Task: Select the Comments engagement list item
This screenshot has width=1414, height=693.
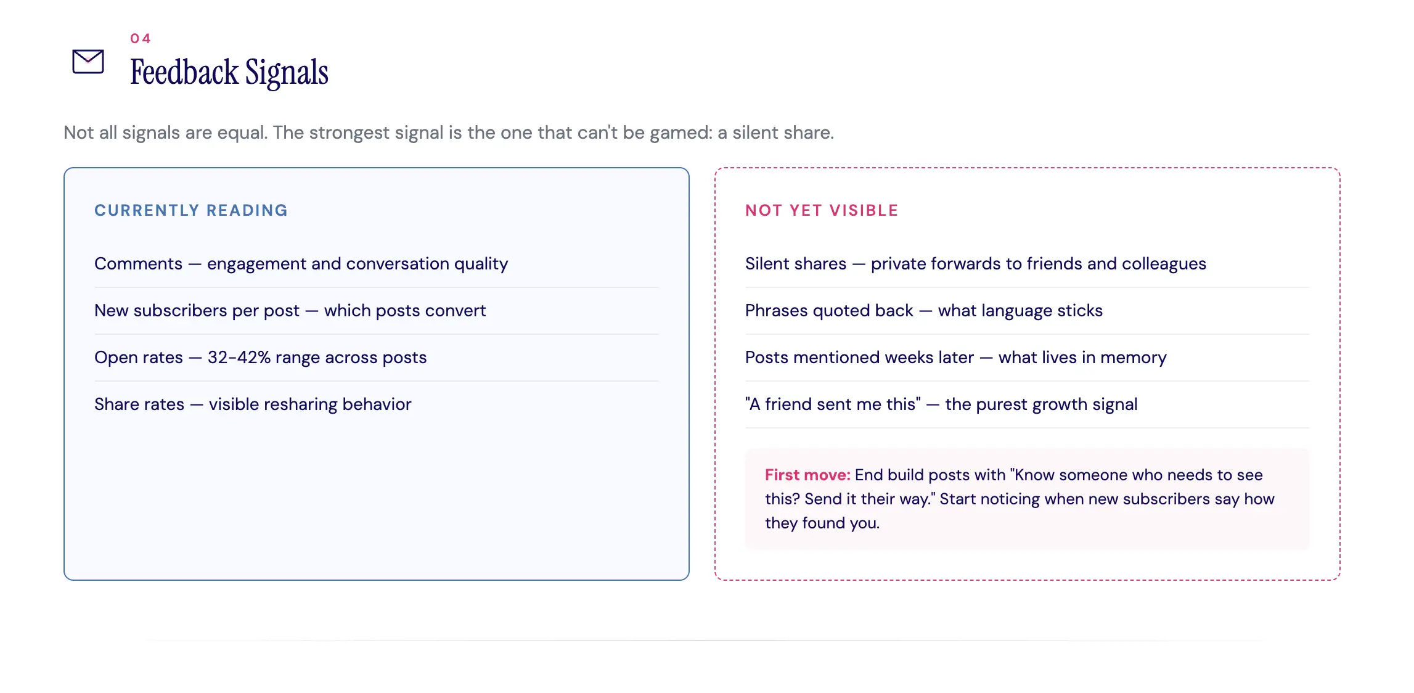Action: click(x=376, y=264)
